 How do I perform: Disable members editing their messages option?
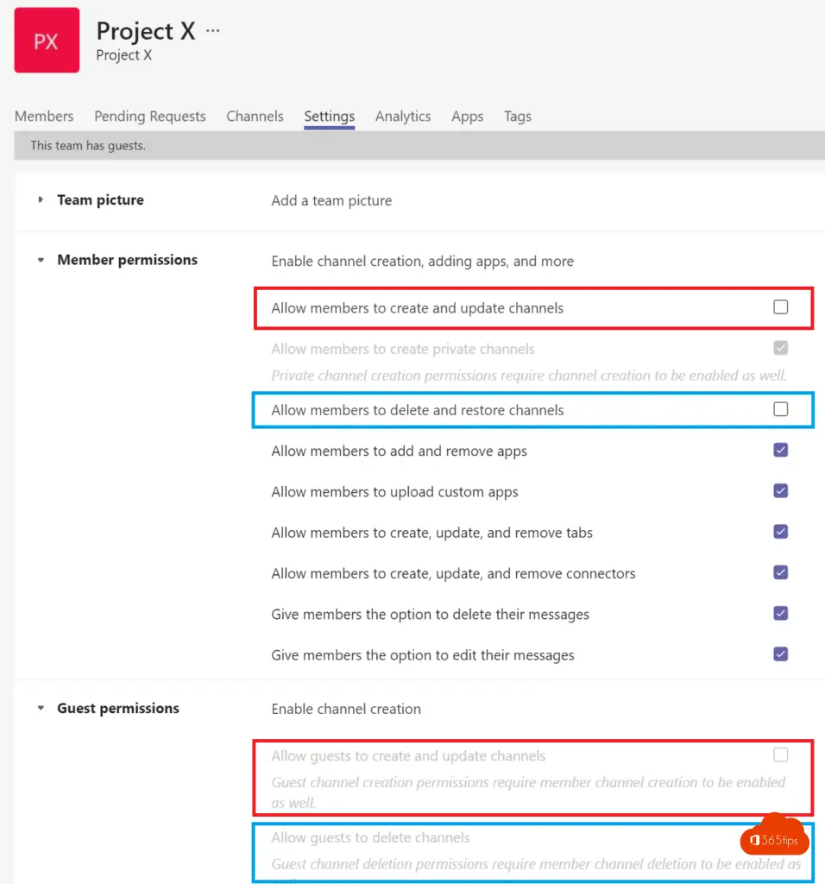(x=780, y=654)
